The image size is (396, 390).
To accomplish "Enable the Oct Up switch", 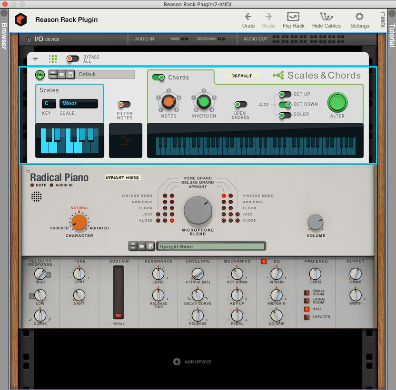I will tap(285, 94).
